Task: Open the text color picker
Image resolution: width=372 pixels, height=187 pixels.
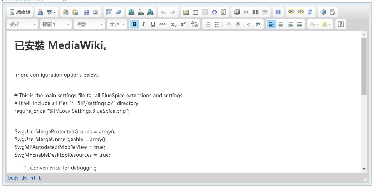Action: tap(314, 24)
